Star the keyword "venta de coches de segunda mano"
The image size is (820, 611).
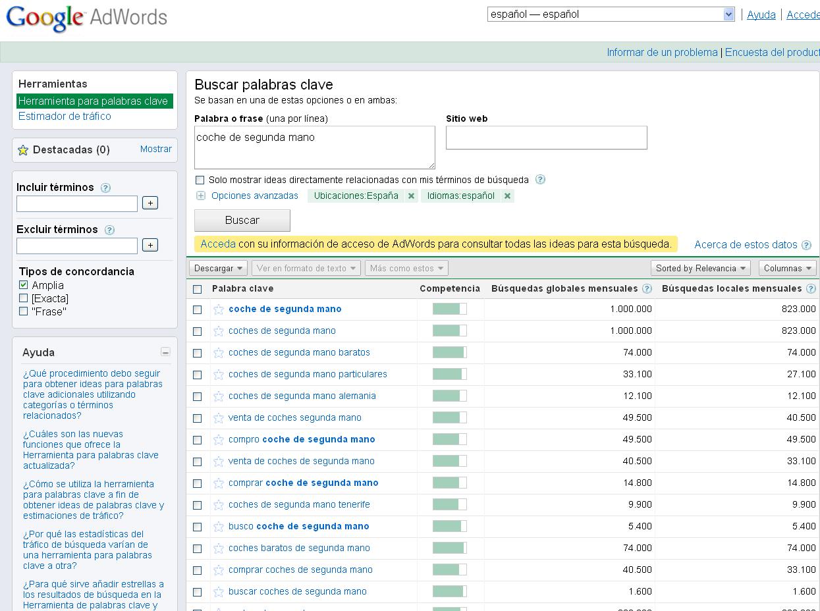[219, 462]
